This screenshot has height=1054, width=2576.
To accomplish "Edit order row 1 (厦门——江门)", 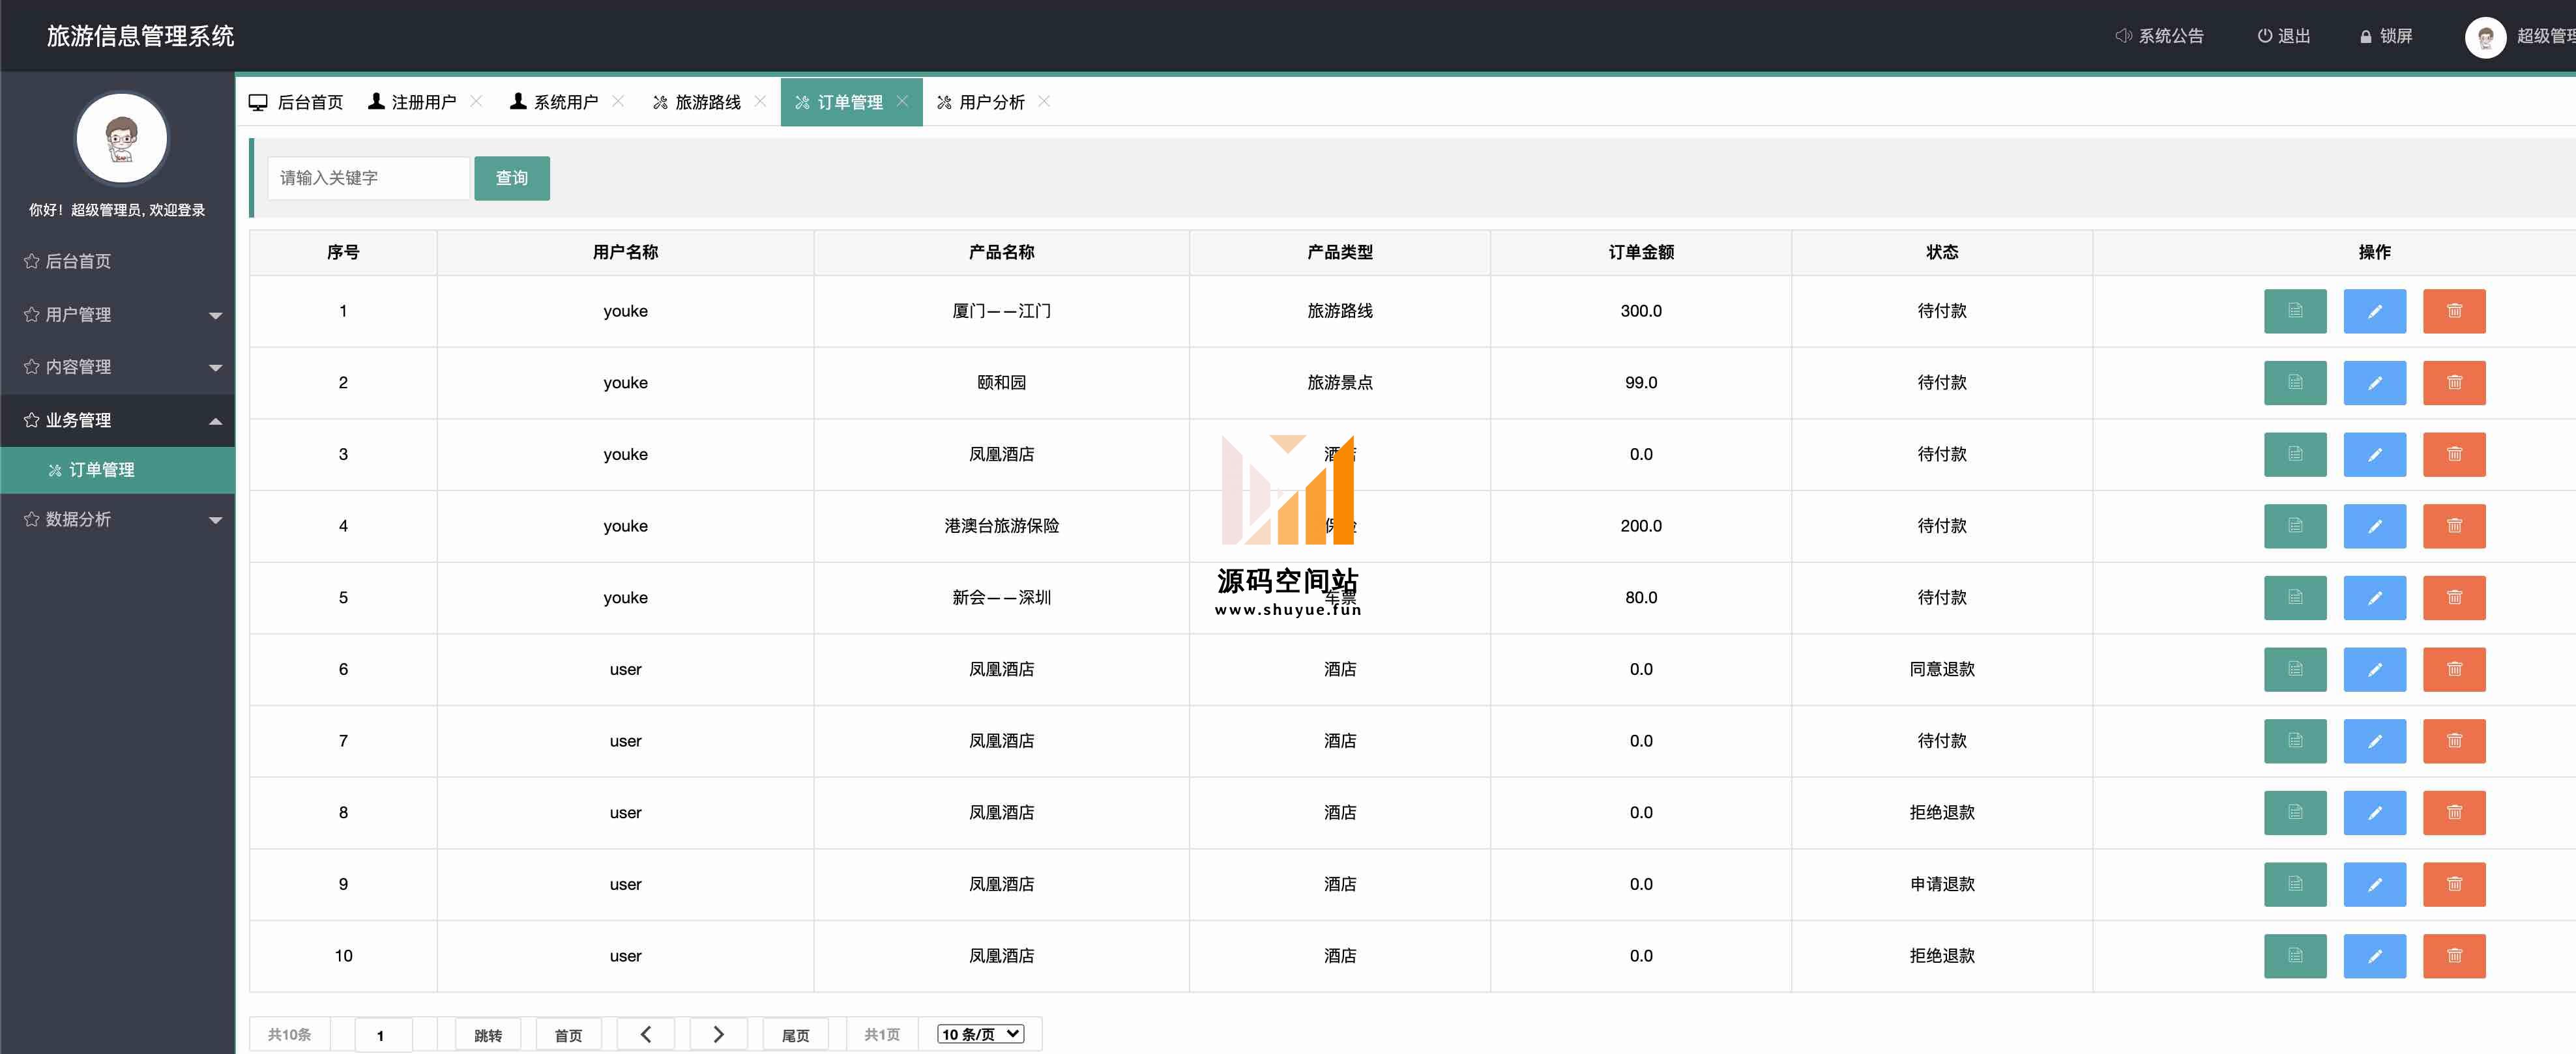I will [2374, 311].
